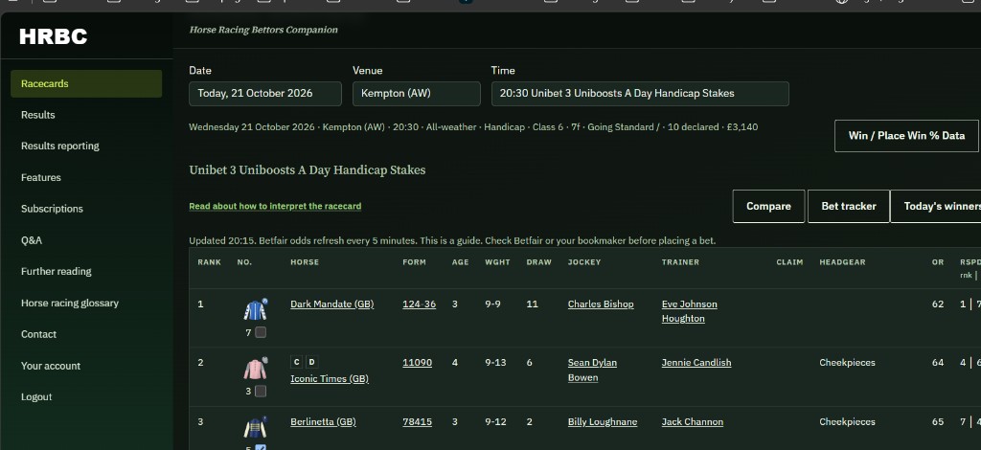Click form figures 78415
Image resolution: width=981 pixels, height=450 pixels.
[418, 422]
